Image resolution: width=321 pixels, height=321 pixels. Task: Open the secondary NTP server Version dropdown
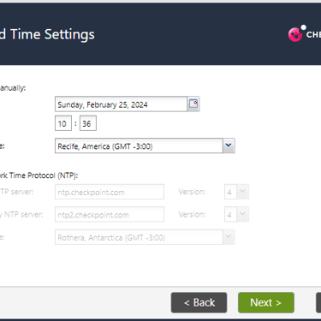[236, 214]
